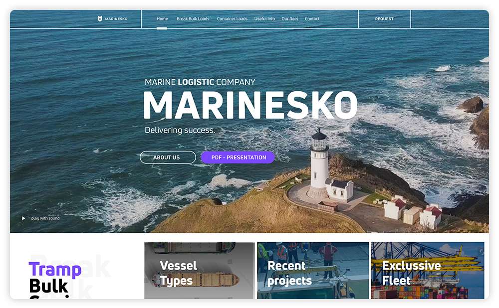Click the 'Delivering success.' tagline
The height and width of the screenshot is (308, 499).
click(180, 130)
